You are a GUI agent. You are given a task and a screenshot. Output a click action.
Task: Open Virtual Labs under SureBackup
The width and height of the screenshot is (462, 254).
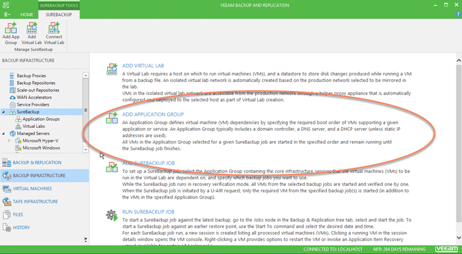pos(34,126)
